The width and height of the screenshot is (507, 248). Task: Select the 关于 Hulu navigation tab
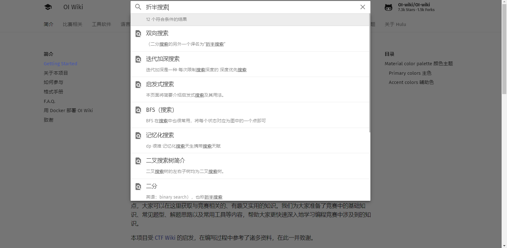pyautogui.click(x=395, y=24)
